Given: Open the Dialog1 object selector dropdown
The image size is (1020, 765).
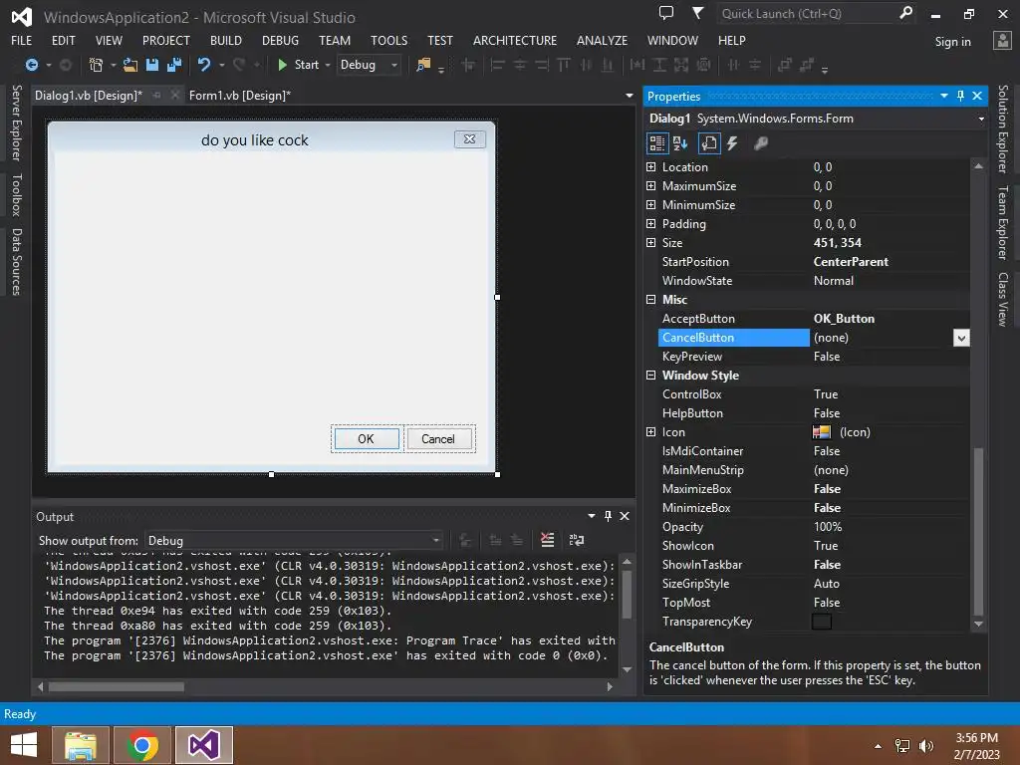Looking at the screenshot, I should coord(981,119).
